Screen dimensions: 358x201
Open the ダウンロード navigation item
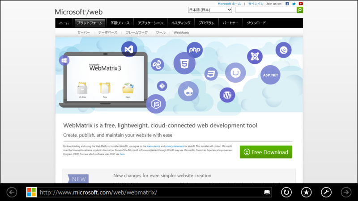coord(256,23)
